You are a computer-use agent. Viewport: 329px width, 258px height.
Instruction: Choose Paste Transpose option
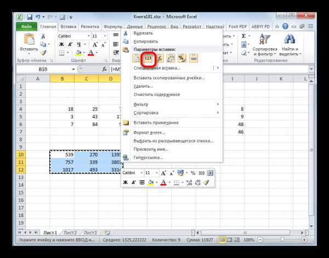tap(171, 58)
